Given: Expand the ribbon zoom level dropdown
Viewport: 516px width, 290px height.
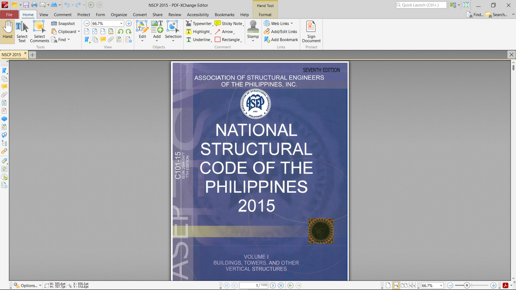Looking at the screenshot, I should (121, 23).
